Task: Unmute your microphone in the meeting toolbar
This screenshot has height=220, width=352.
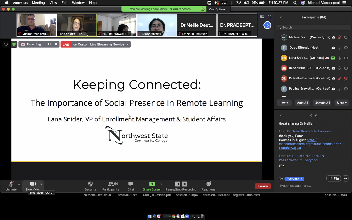Action: 11,186
